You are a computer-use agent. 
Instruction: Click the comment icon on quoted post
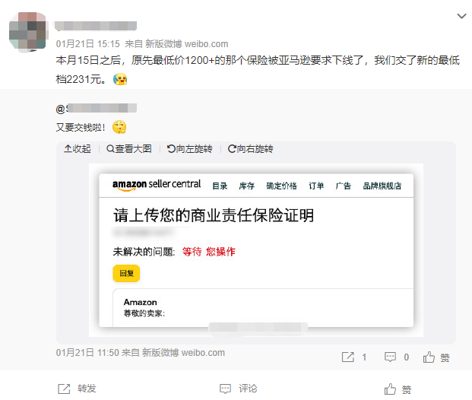pyautogui.click(x=390, y=357)
